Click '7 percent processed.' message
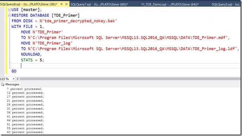The image size is (242, 136). [x=24, y=89]
